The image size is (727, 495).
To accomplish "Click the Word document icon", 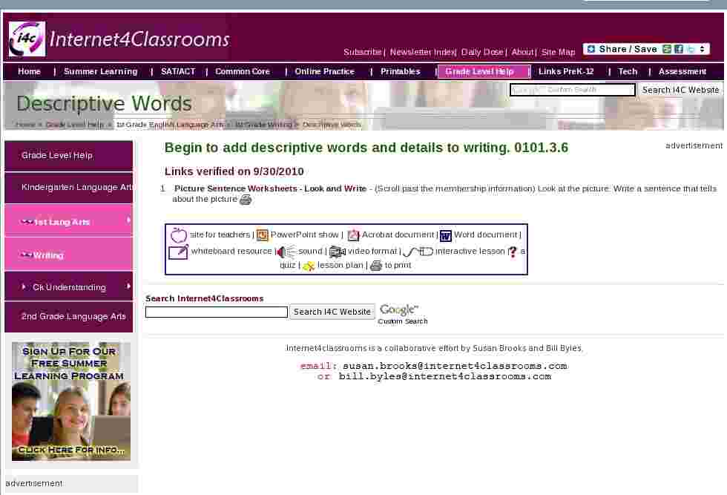I will [446, 236].
